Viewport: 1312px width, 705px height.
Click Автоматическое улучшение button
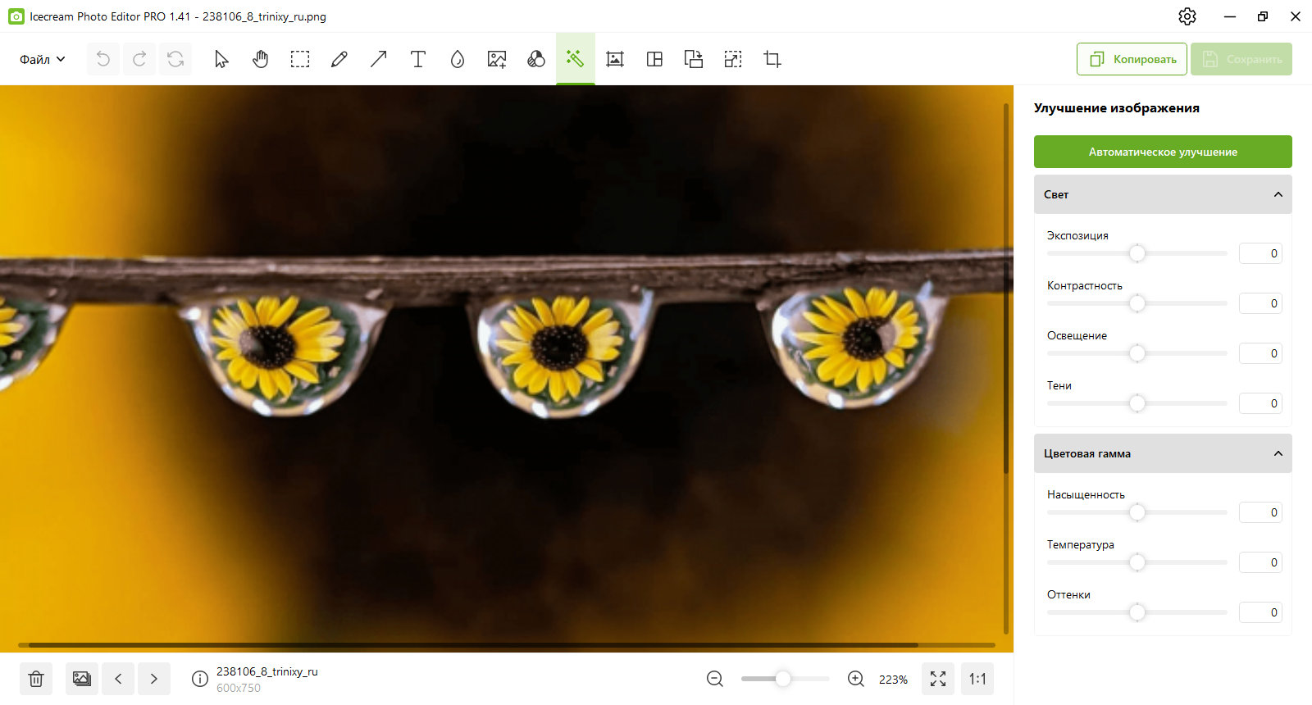tap(1163, 152)
